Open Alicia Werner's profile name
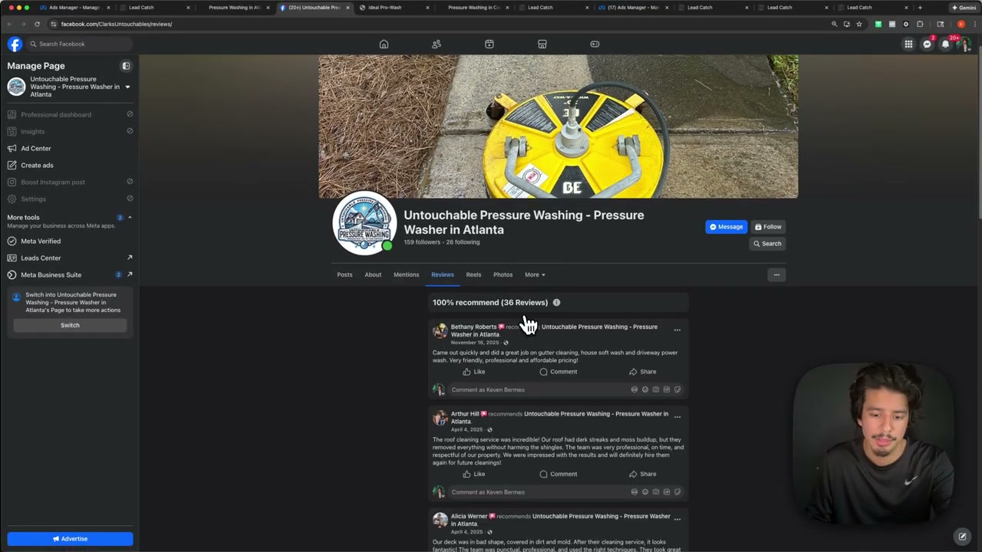The height and width of the screenshot is (552, 982). coord(469,516)
